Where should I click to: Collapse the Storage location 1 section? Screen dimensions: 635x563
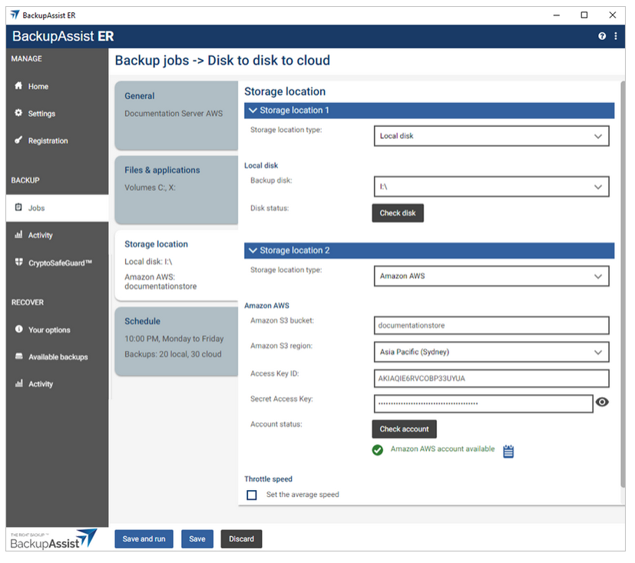click(x=253, y=111)
